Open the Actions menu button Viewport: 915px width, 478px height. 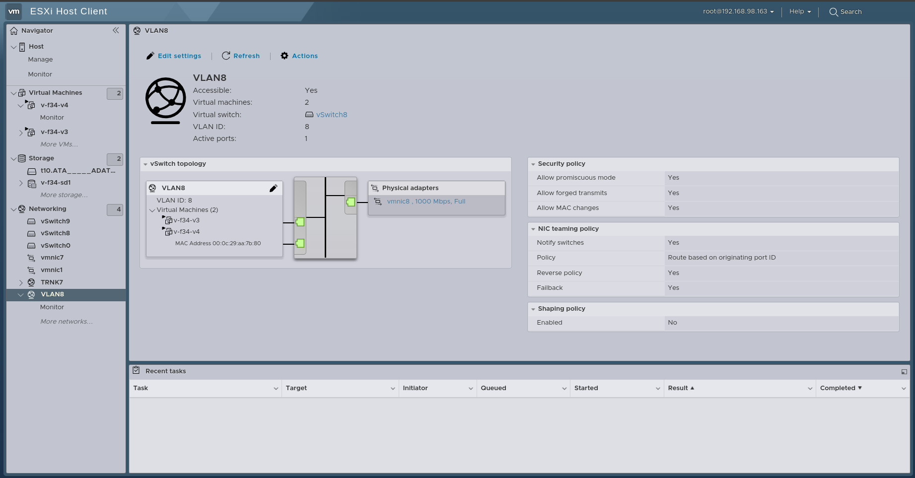click(x=299, y=56)
